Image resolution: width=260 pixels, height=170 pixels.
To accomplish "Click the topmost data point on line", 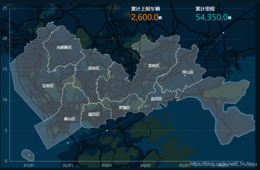I will pyautogui.click(x=223, y=33).
